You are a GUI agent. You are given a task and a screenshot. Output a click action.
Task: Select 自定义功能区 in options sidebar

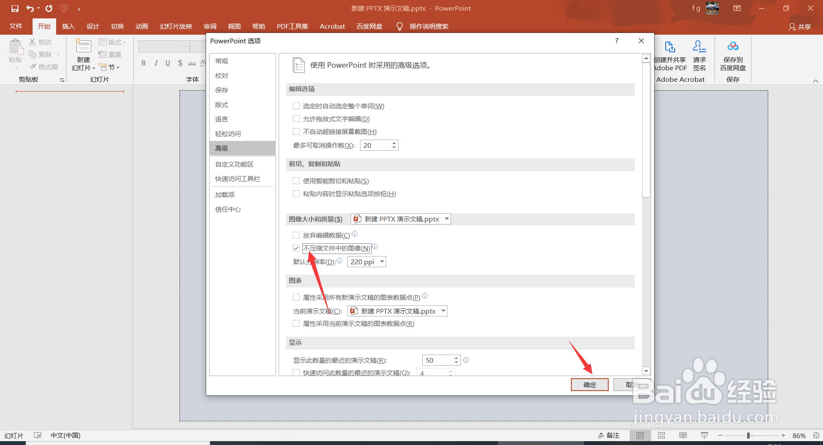[x=242, y=164]
